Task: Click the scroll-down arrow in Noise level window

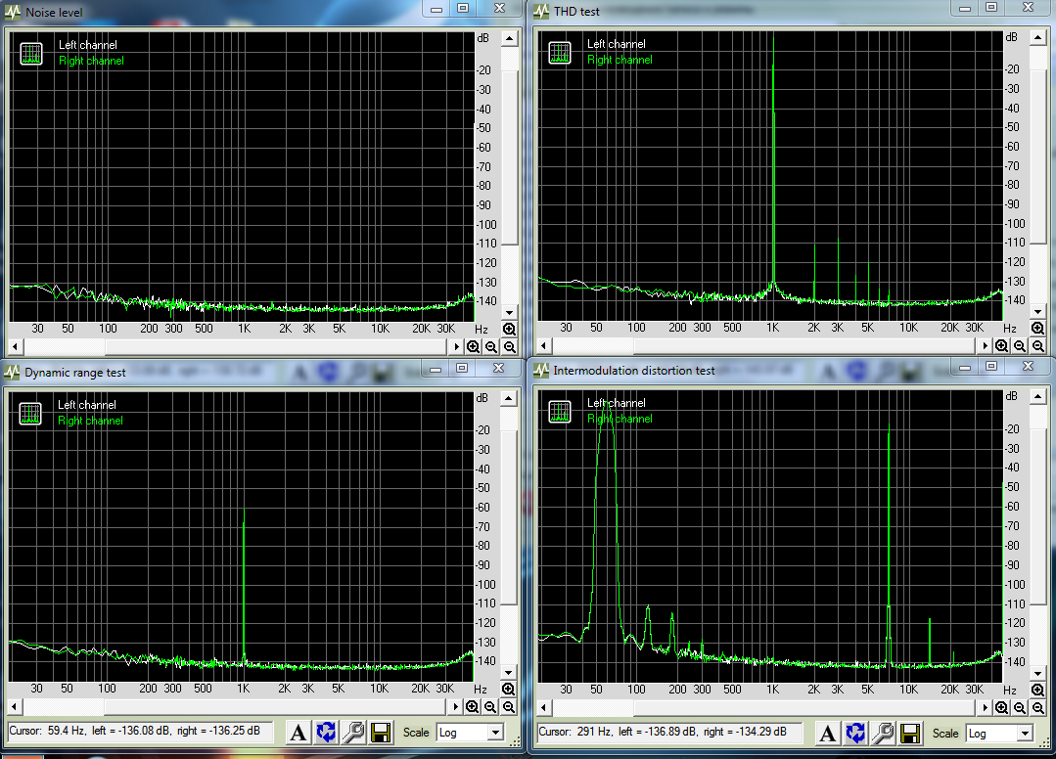Action: pos(509,312)
